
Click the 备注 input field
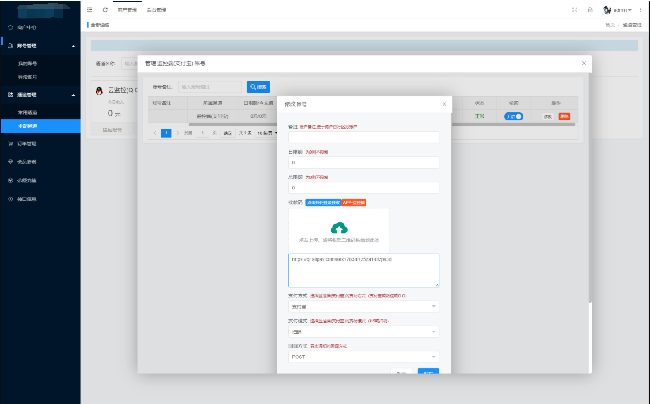363,138
